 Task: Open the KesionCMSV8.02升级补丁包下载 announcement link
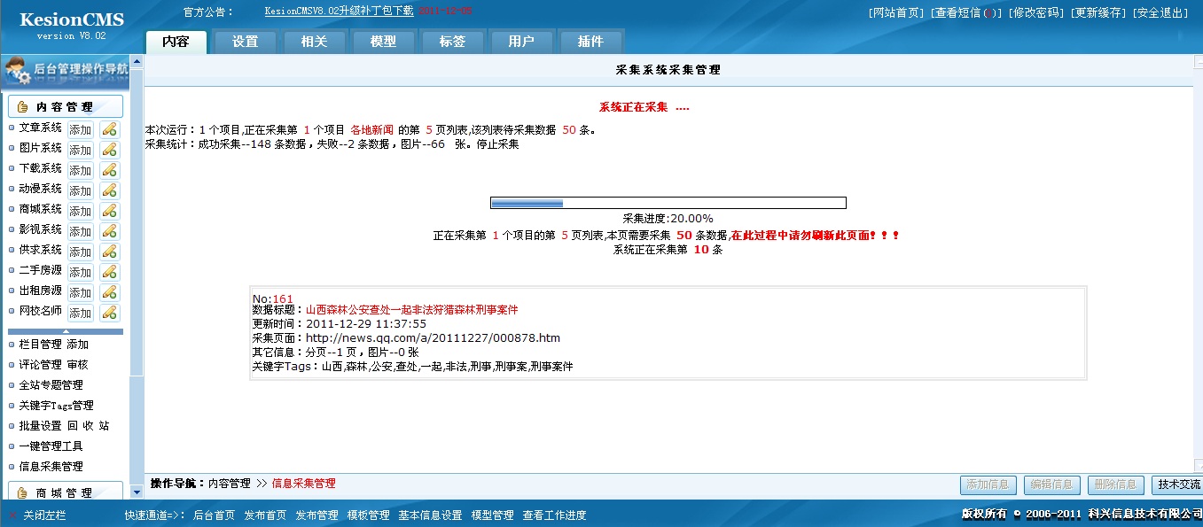(340, 12)
